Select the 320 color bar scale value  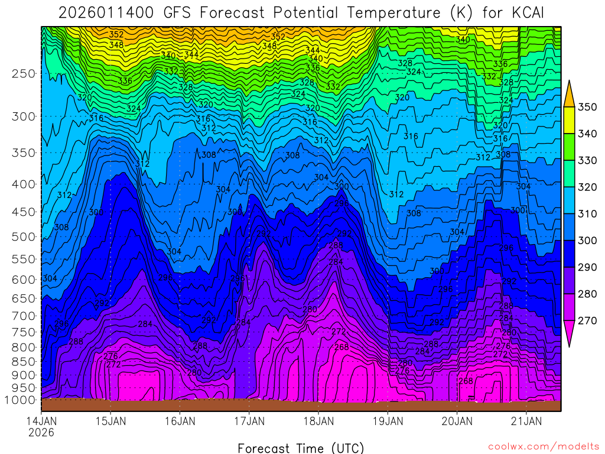(x=587, y=187)
